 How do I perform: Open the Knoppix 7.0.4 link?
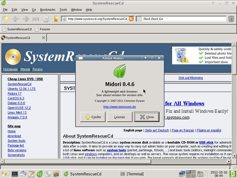click(17, 117)
